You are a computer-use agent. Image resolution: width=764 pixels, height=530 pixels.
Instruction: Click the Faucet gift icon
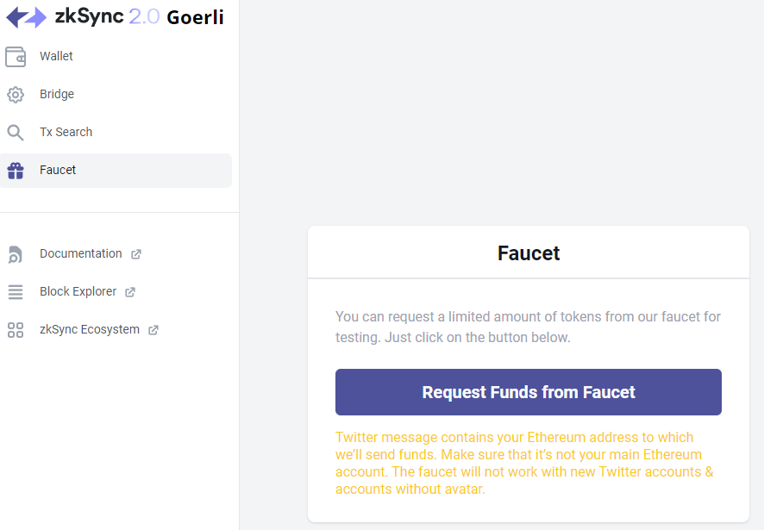coord(16,171)
